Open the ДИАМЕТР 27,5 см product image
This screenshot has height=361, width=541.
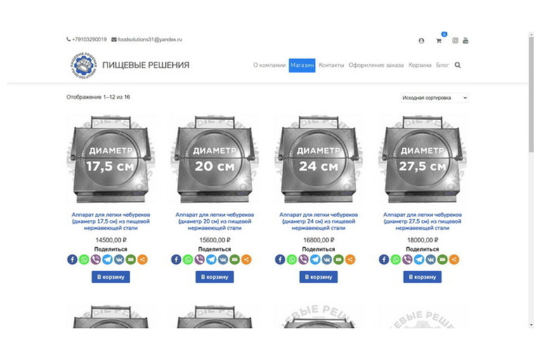click(x=422, y=159)
